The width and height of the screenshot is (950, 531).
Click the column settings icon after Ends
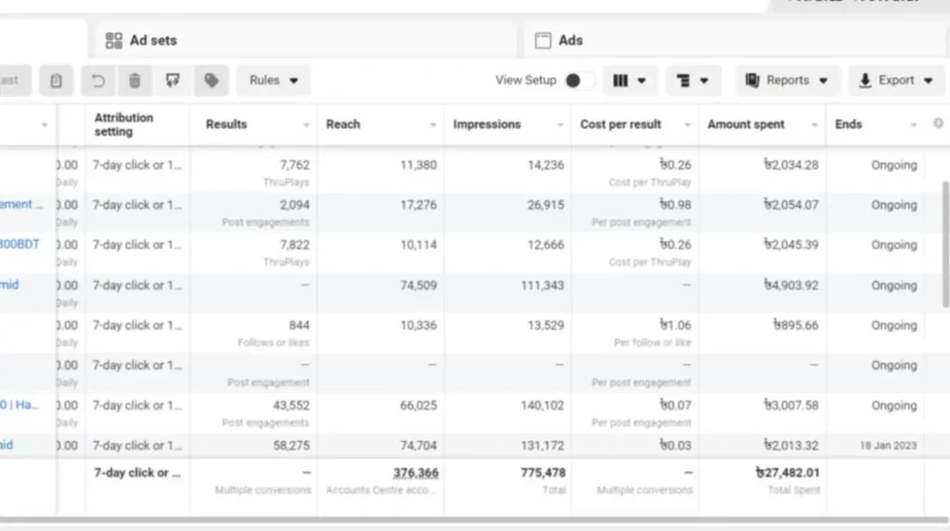tap(938, 123)
